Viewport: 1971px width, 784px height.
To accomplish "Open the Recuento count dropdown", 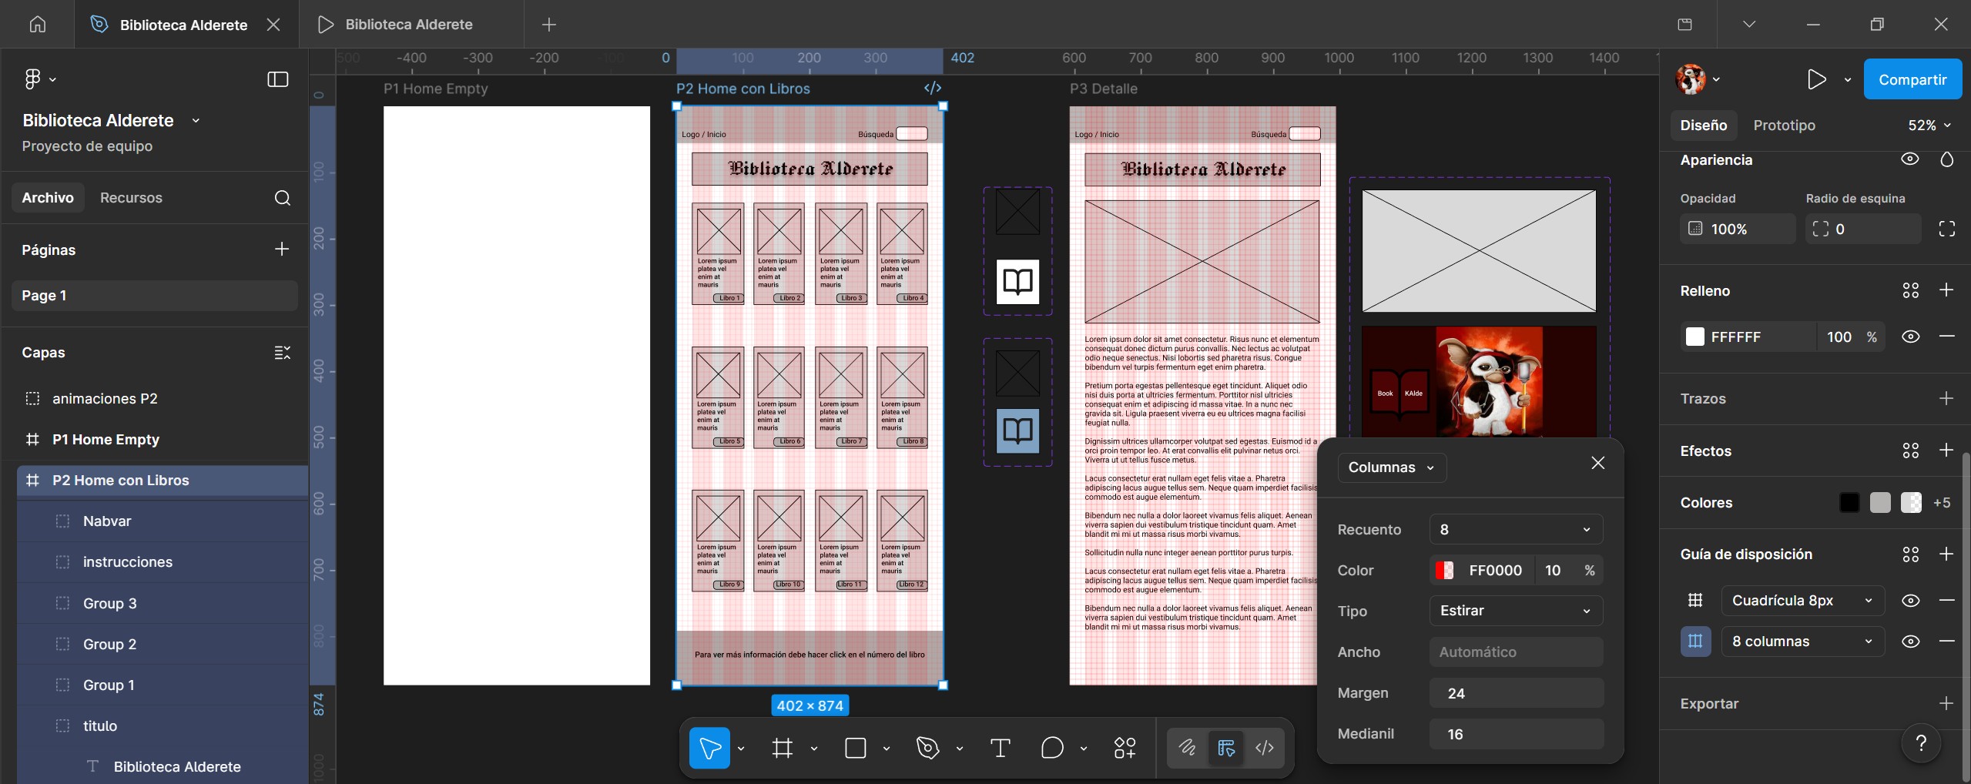I will 1515,530.
